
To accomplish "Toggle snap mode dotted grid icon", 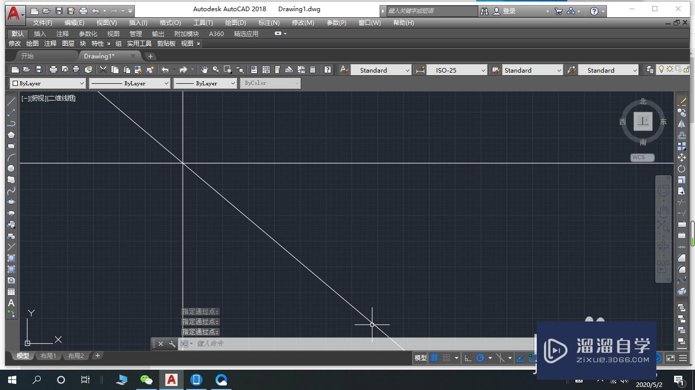I will click(x=446, y=358).
